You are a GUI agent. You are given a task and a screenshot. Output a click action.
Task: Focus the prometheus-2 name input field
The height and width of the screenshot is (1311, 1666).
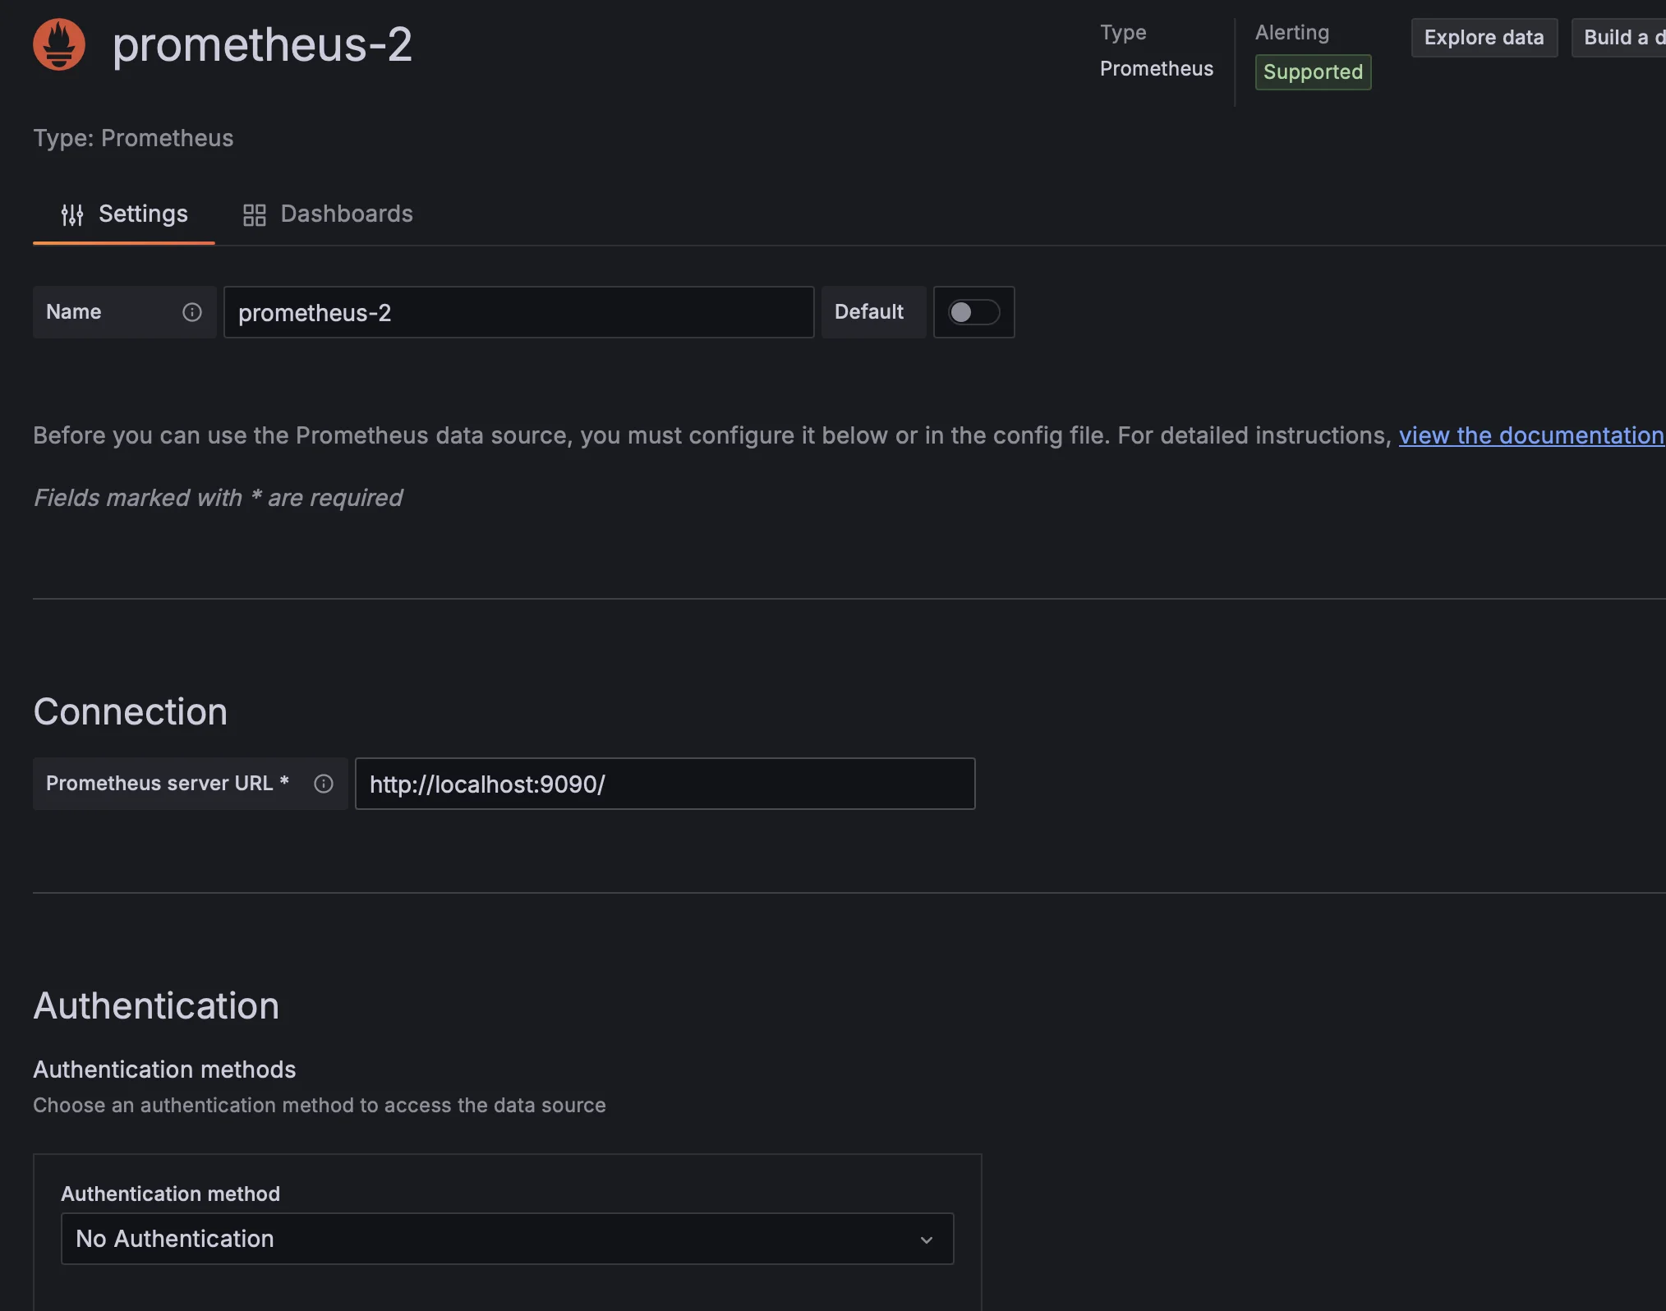518,312
